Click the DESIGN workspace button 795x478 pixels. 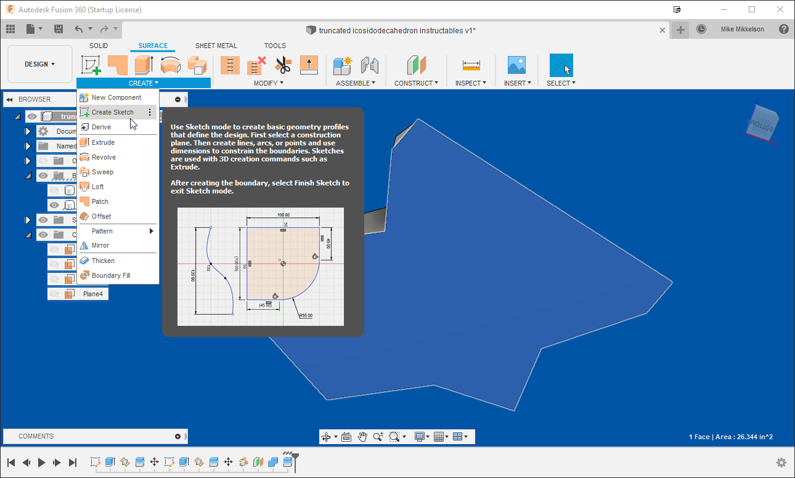pos(39,63)
